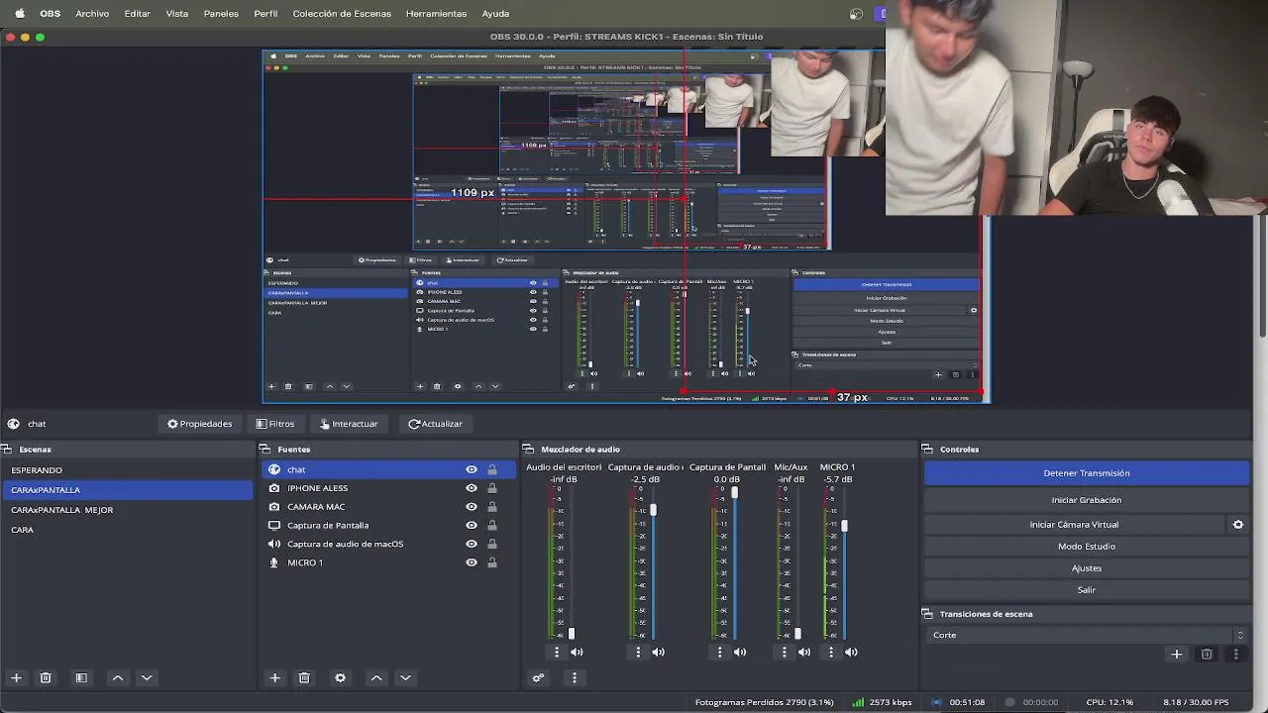This screenshot has height=713, width=1268.
Task: Hide Captura de Pantalla source
Action: pos(472,526)
